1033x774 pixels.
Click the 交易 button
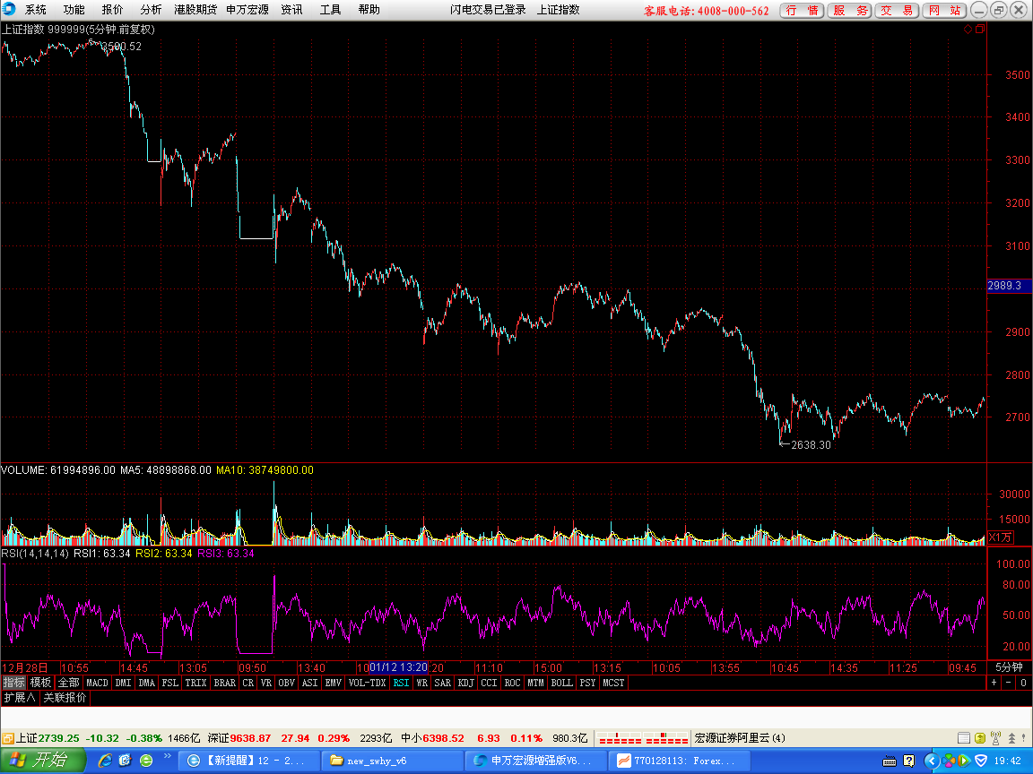point(897,10)
